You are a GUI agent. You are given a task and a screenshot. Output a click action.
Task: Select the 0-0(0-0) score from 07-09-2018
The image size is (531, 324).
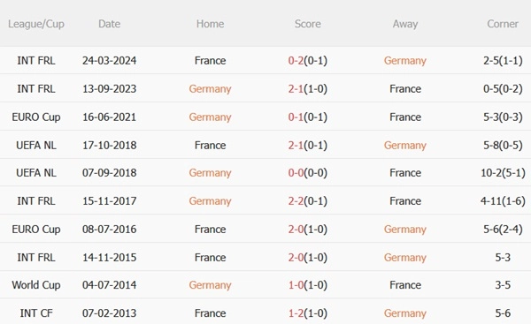point(307,173)
